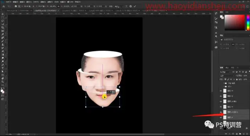The width and height of the screenshot is (250, 136).
Task: Click Lock all padlock icon in Layers panel
Action: click(237, 79)
